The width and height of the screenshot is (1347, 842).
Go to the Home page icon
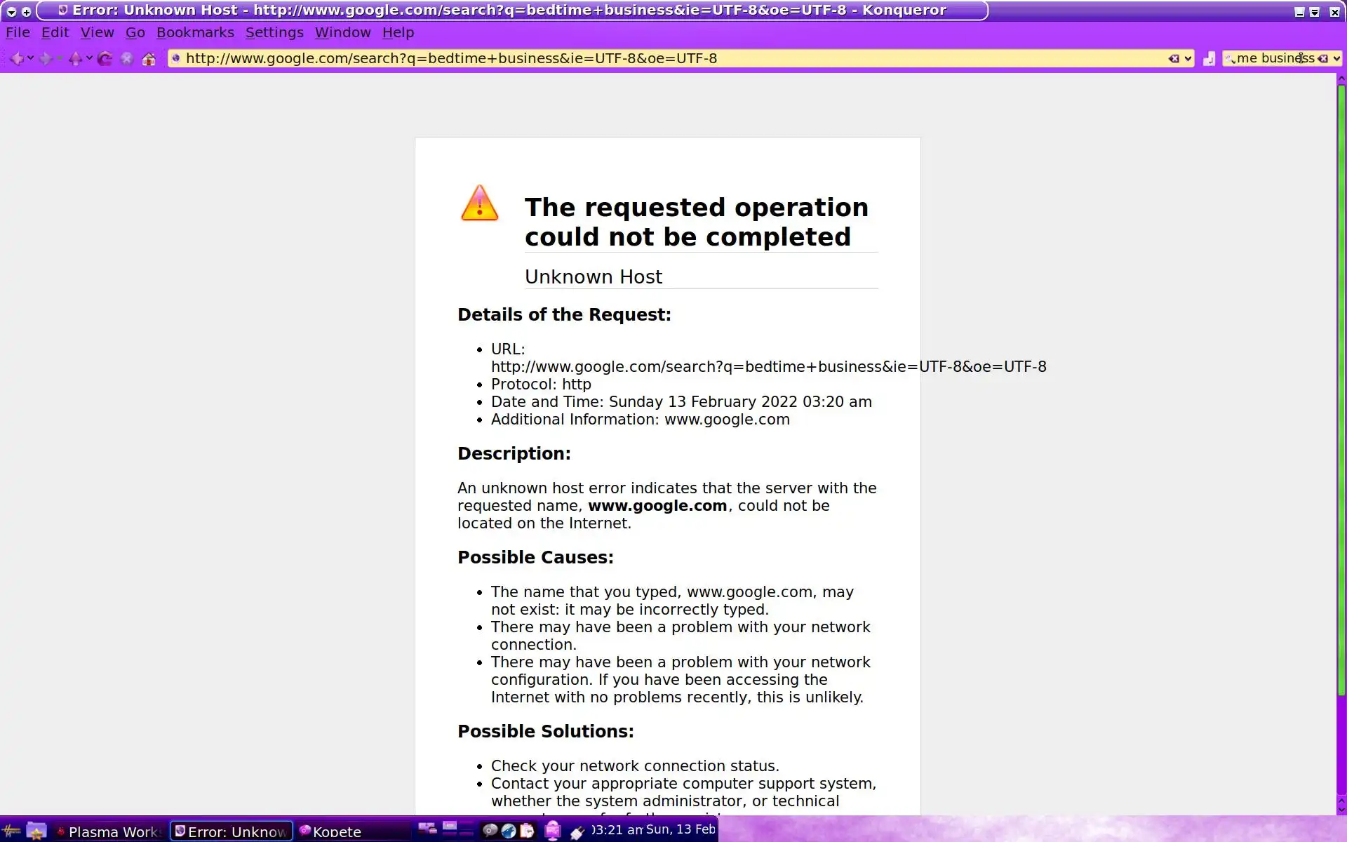point(149,59)
